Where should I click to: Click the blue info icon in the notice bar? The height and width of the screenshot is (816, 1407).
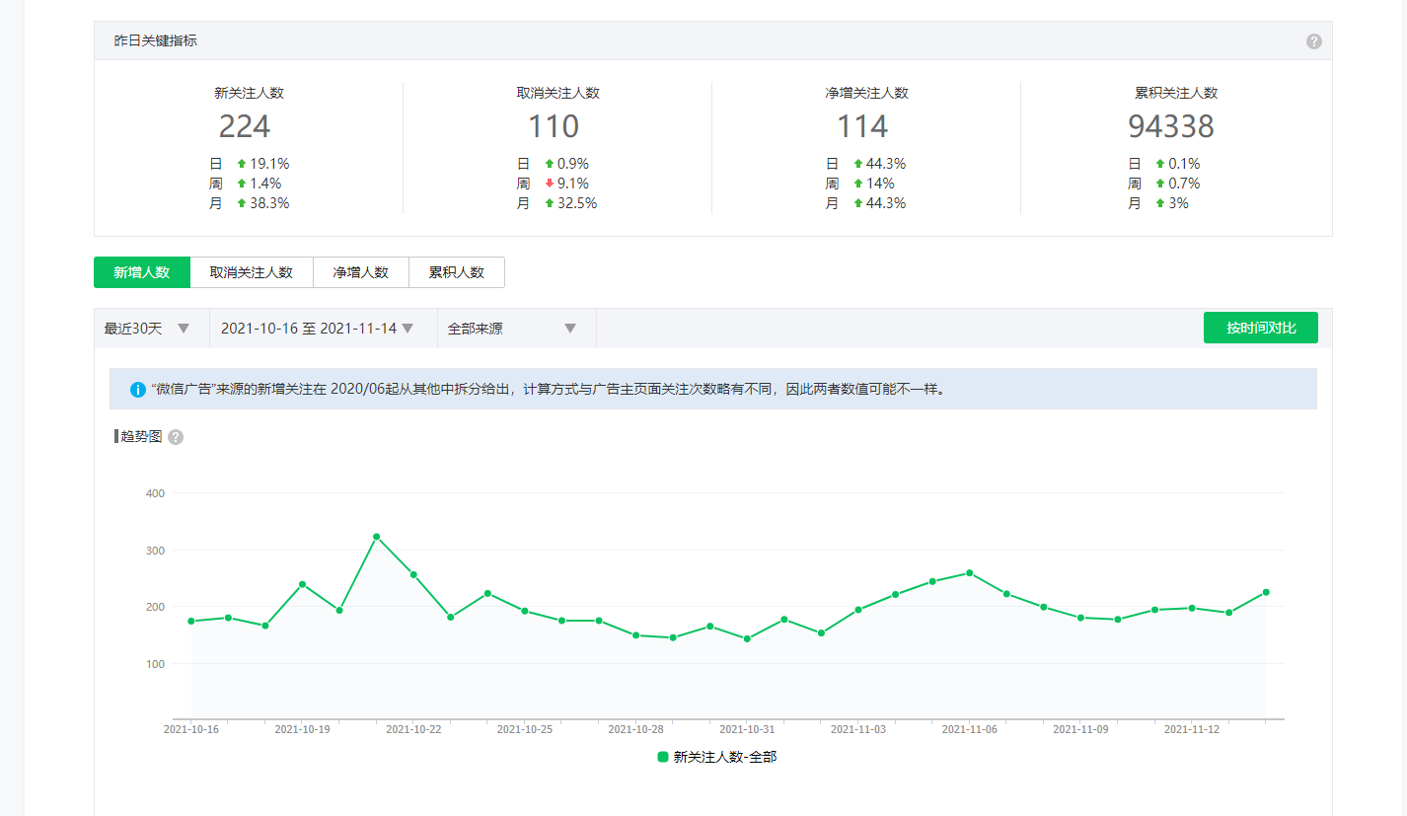pos(138,389)
